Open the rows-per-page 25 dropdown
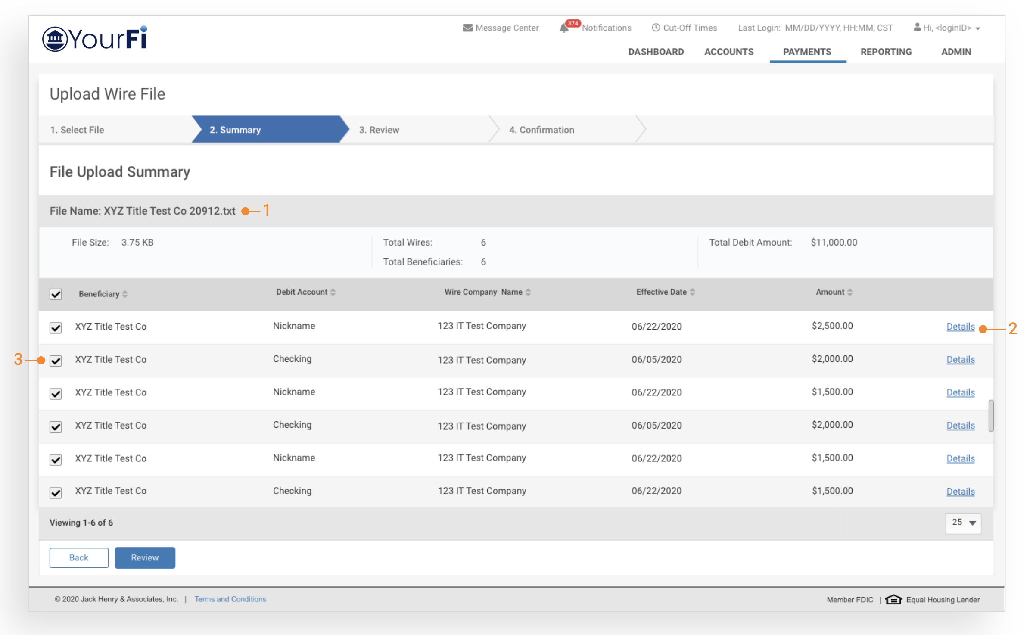This screenshot has height=635, width=1033. coord(963,523)
